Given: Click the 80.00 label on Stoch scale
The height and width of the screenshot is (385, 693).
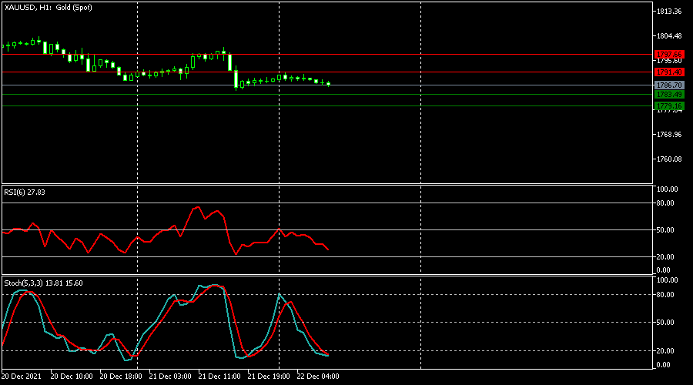Looking at the screenshot, I should click(665, 295).
